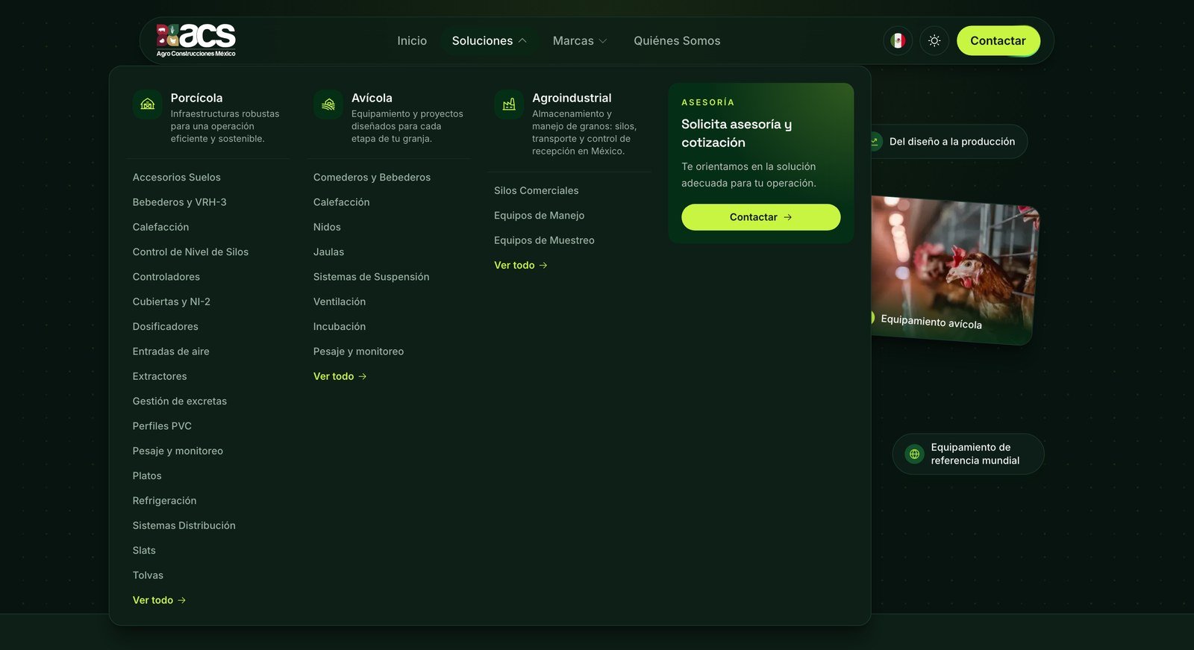Open the Agroindustrial category heading
This screenshot has width=1194, height=650.
[x=572, y=98]
